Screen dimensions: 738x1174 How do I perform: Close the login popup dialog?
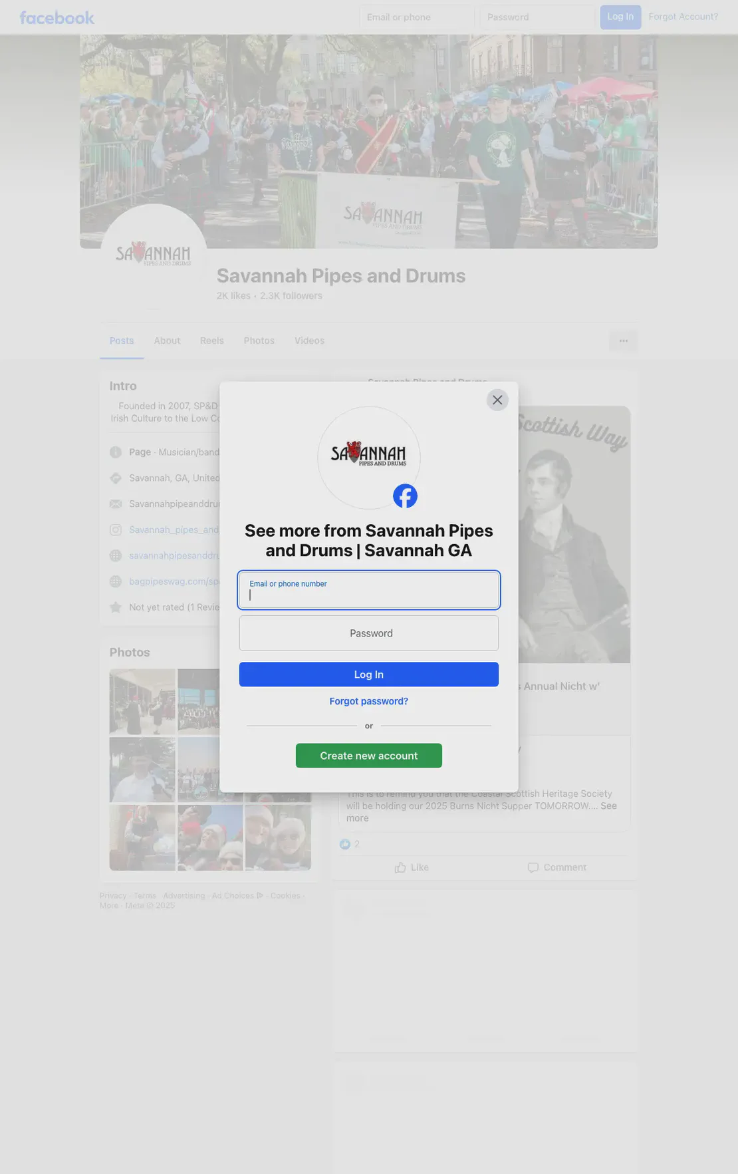pos(497,400)
